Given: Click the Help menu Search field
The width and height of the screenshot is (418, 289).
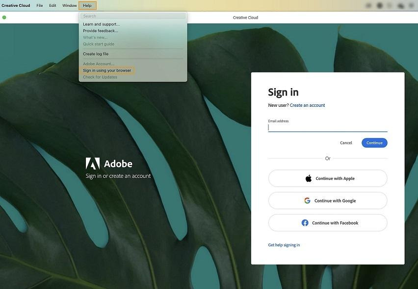Looking at the screenshot, I should [x=133, y=16].
